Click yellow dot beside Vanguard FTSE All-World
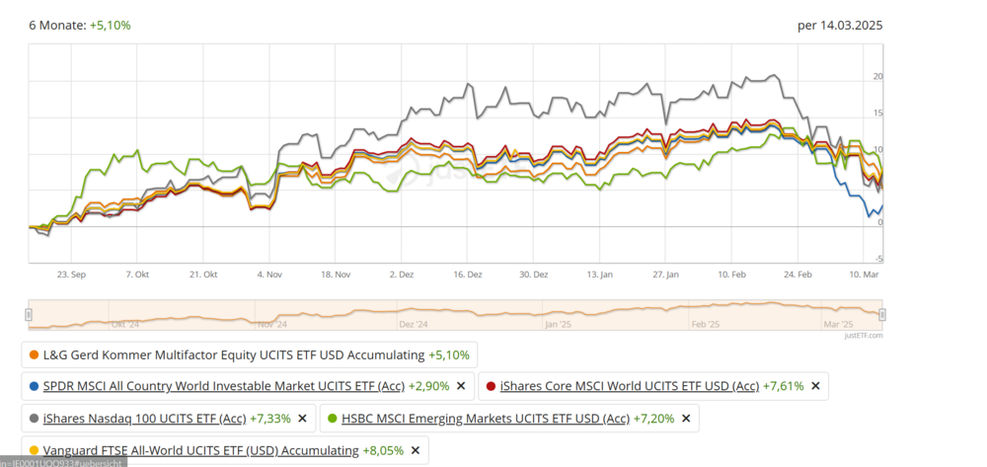This screenshot has height=467, width=987. tap(35, 451)
